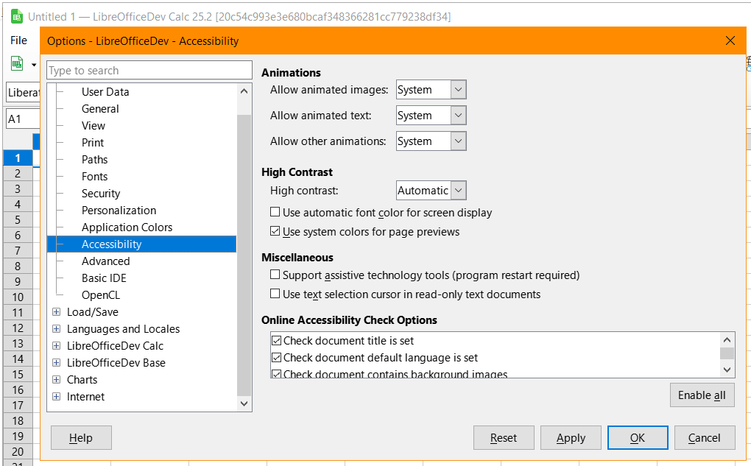Select Application Colors in options tree

[127, 227]
